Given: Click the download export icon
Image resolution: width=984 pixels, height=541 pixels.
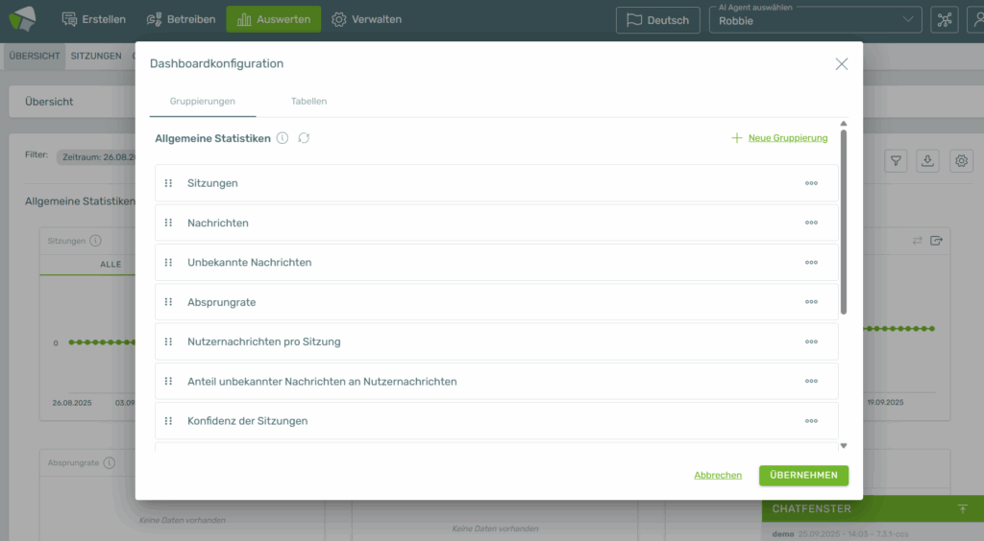Looking at the screenshot, I should click(928, 161).
